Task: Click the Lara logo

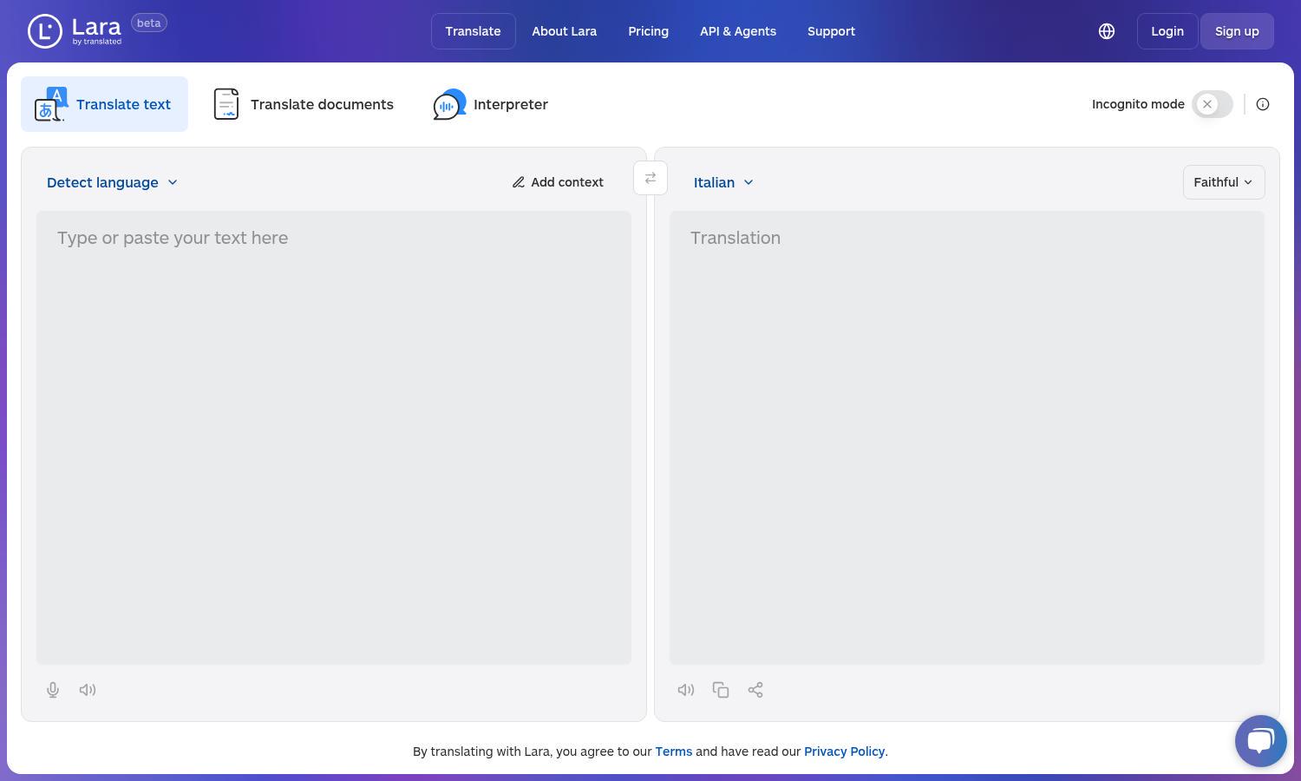Action: click(75, 31)
